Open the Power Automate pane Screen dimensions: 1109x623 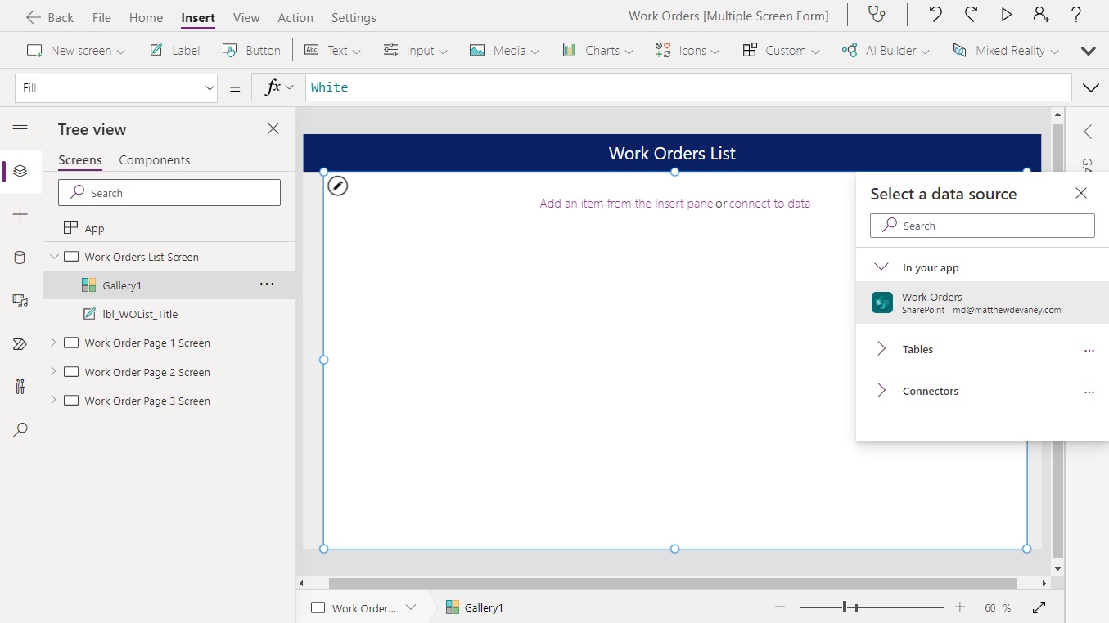click(20, 343)
